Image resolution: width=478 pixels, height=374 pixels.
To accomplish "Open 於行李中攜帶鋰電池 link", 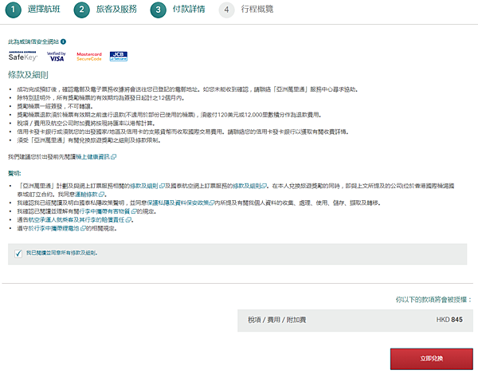I will pyautogui.click(x=57, y=229).
